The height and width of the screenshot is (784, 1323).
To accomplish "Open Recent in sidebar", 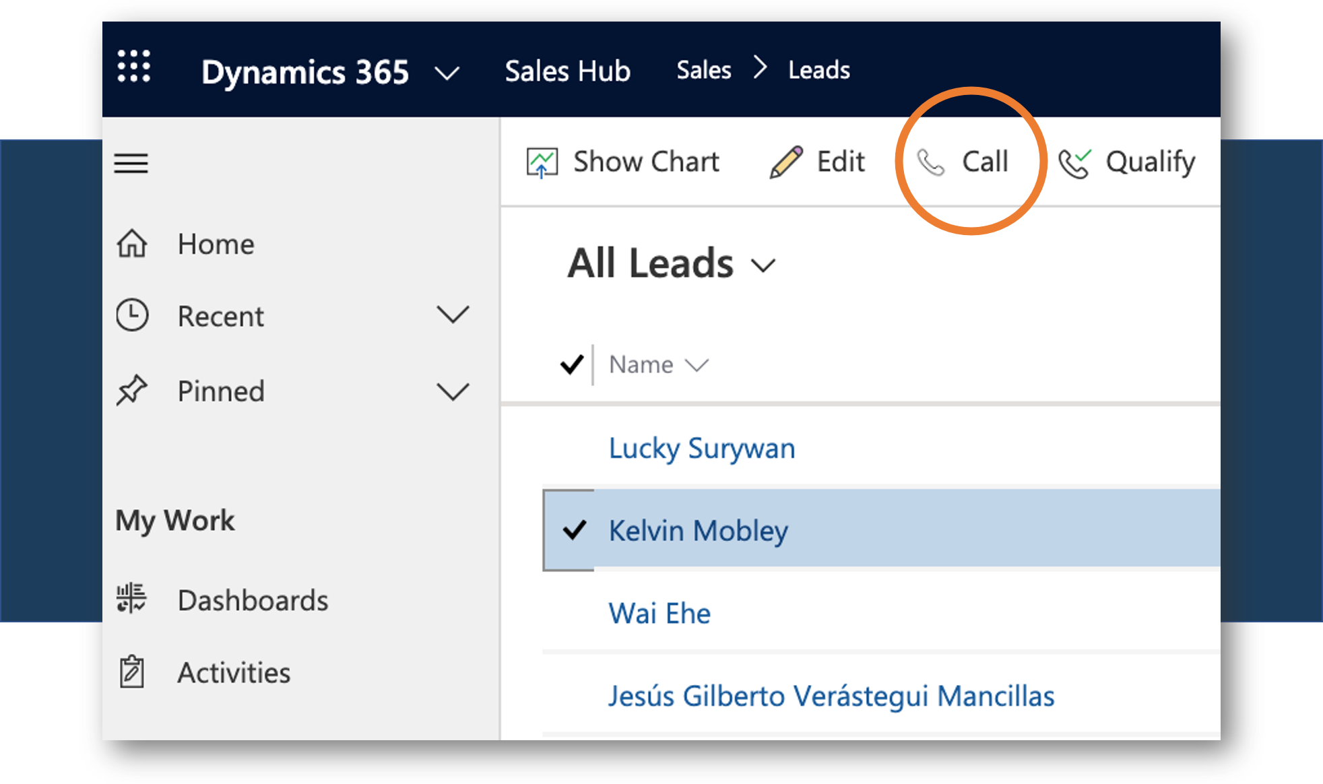I will click(x=220, y=316).
